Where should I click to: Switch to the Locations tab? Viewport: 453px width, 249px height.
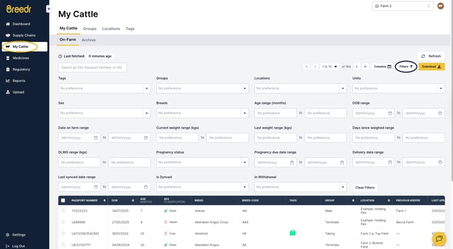click(x=111, y=28)
